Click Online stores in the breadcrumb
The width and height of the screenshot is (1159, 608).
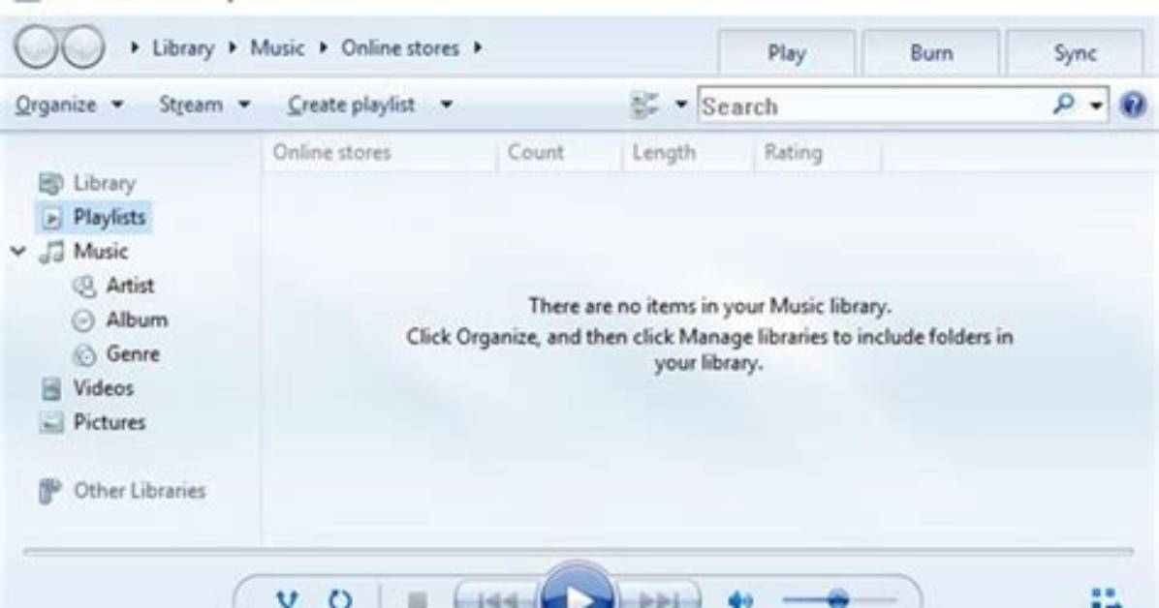pyautogui.click(x=400, y=48)
